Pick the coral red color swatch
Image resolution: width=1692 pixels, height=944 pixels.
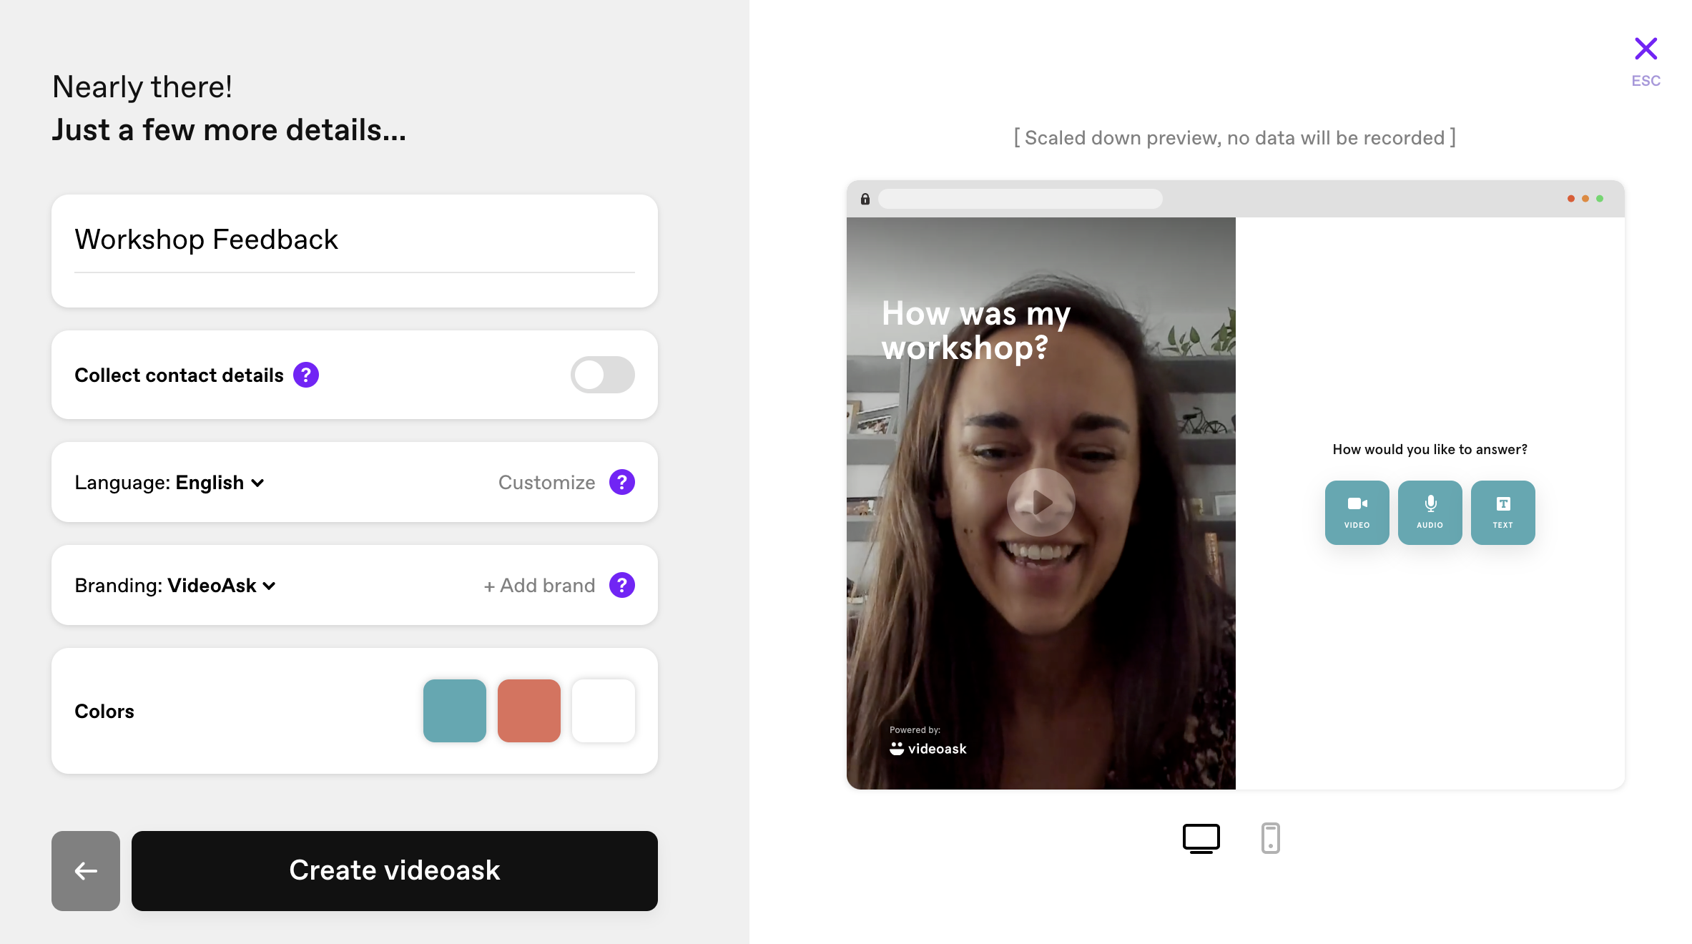(x=529, y=711)
